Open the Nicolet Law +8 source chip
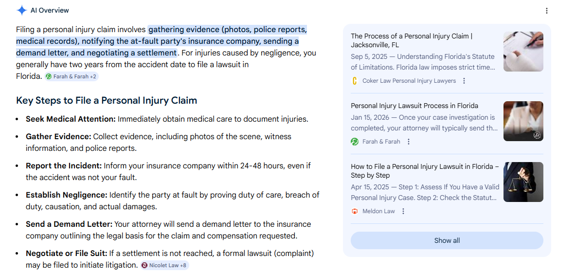 pos(164,265)
